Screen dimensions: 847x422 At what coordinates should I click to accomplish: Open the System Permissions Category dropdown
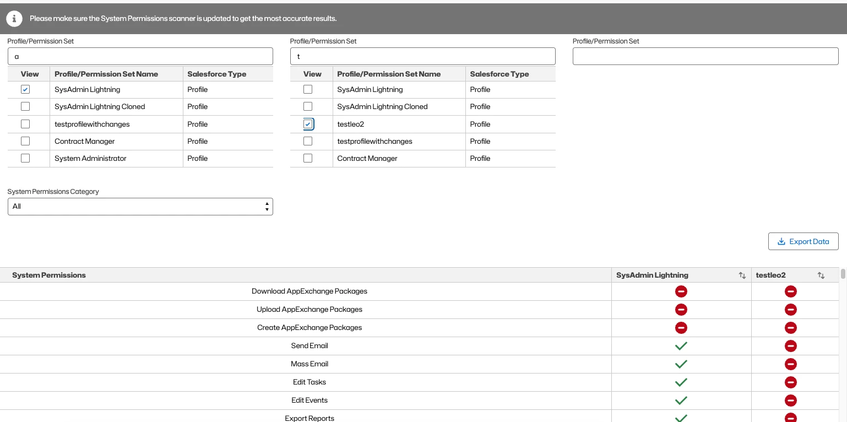pyautogui.click(x=140, y=207)
